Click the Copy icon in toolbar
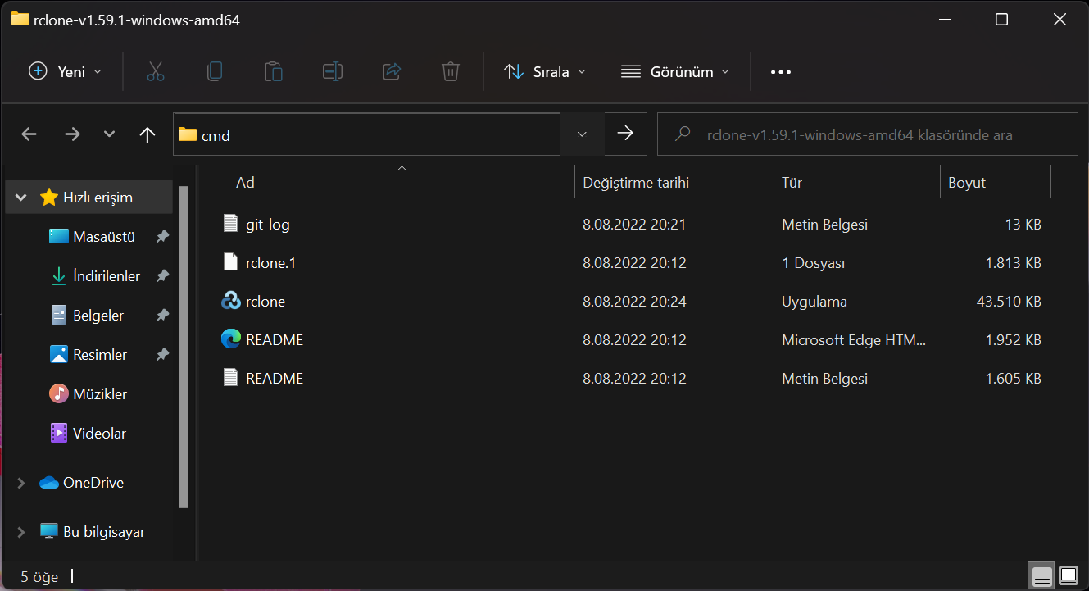 [215, 71]
